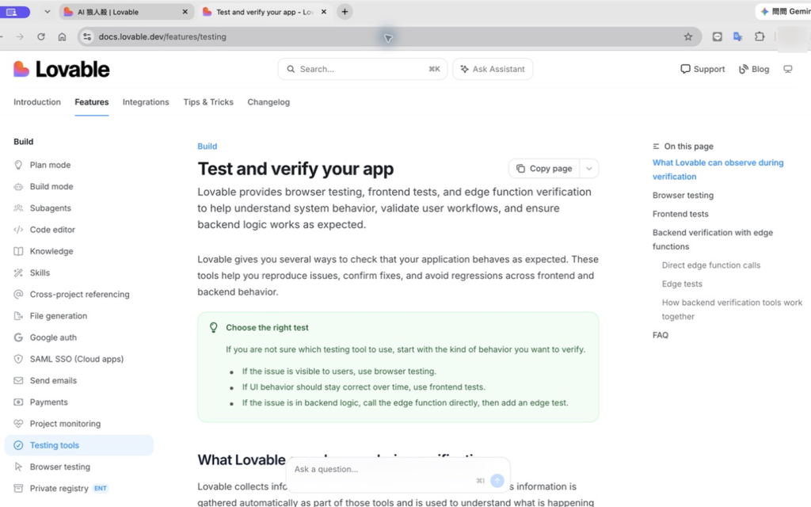The width and height of the screenshot is (811, 507).
Task: Open the tab list dropdown chevron
Action: pos(47,11)
